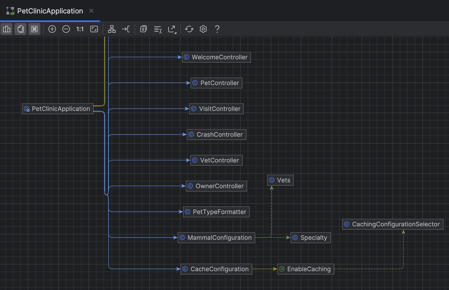Click the edge labels icon on the toolbar
The height and width of the screenshot is (290, 449).
[158, 30]
